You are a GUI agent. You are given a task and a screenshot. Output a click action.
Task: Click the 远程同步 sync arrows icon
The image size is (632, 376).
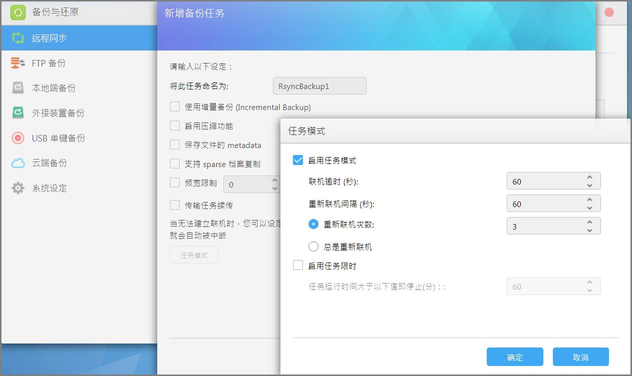[18, 37]
